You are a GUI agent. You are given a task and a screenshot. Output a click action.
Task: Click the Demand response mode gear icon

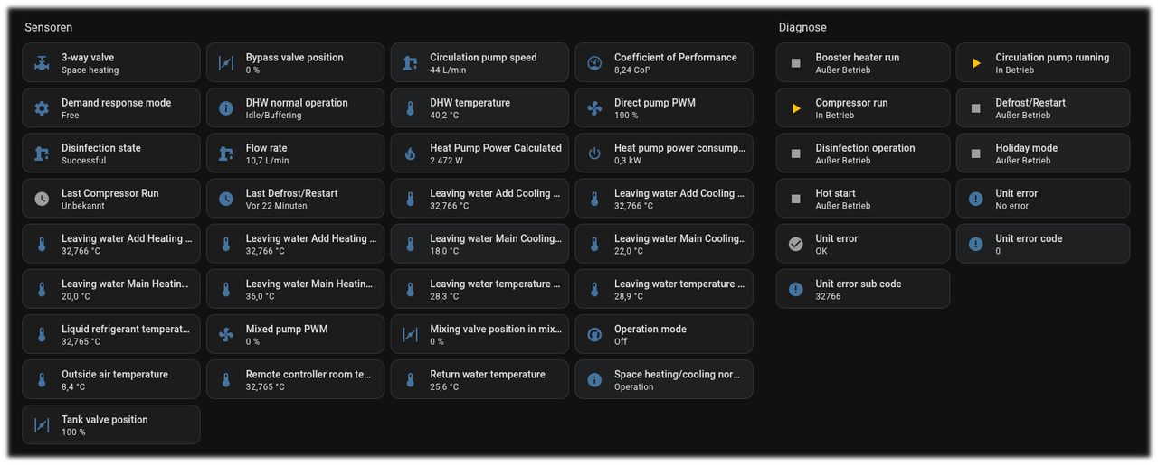click(x=42, y=108)
